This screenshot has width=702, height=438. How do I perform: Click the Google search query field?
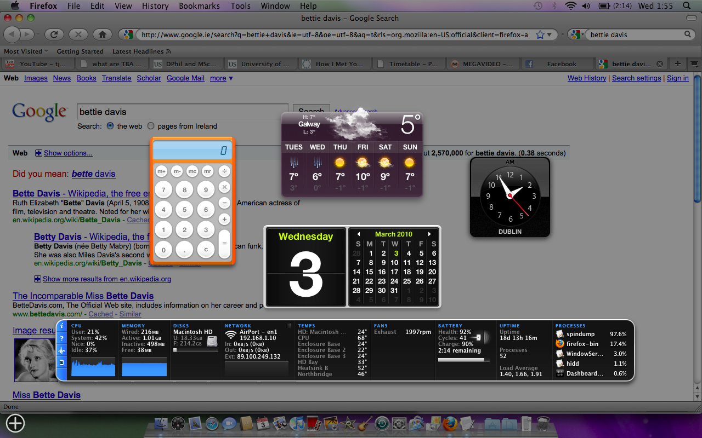pos(183,112)
